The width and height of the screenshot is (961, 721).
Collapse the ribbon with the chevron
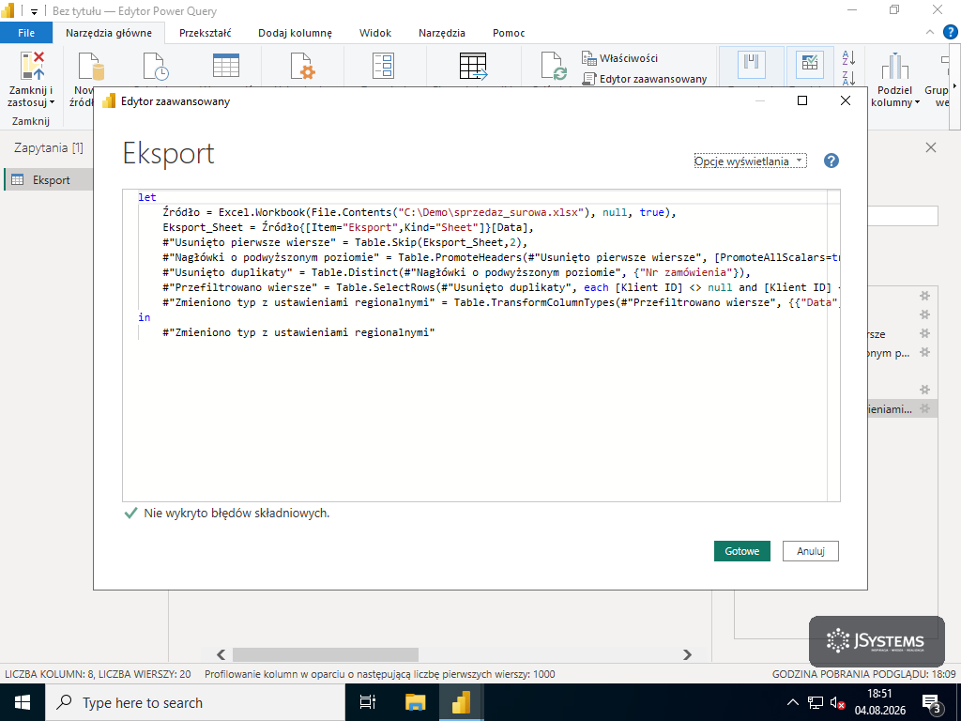click(x=930, y=33)
